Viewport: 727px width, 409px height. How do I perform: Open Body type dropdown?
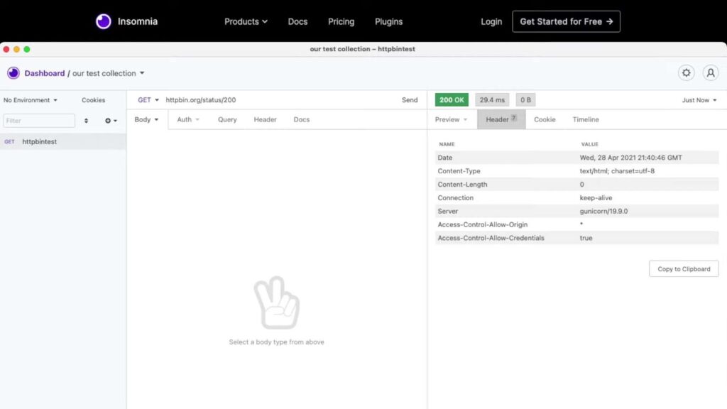click(146, 119)
